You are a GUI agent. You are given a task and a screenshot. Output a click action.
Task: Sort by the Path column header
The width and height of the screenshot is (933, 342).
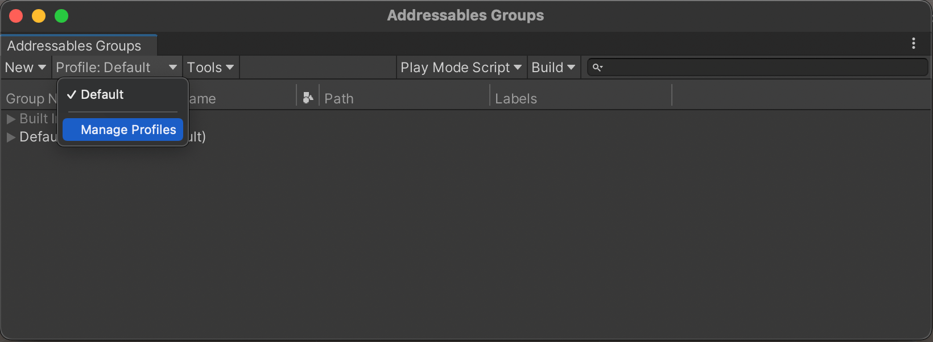pos(339,98)
